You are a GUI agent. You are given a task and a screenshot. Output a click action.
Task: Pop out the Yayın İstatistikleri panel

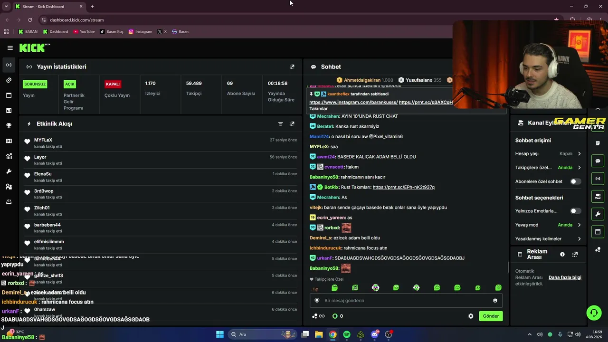tap(292, 67)
